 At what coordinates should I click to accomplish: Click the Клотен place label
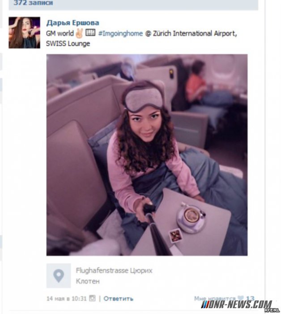(x=88, y=281)
